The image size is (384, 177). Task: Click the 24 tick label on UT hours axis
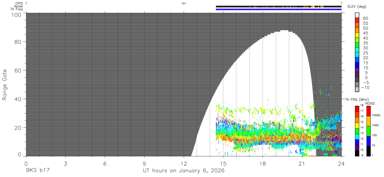pyautogui.click(x=341, y=164)
